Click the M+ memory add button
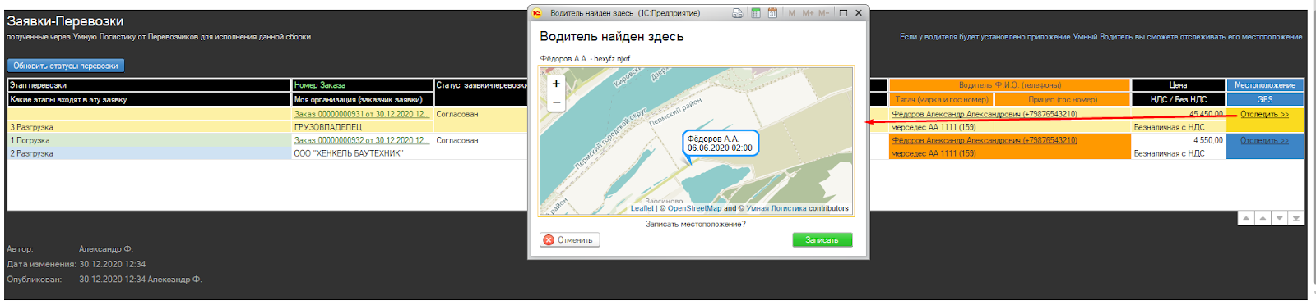The width and height of the screenshot is (1316, 305). 808,13
